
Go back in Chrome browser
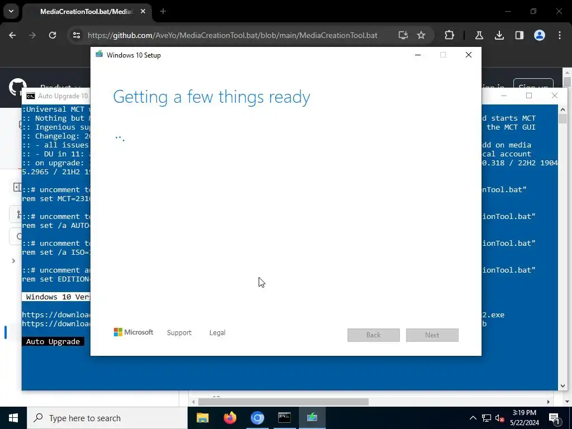point(12,35)
